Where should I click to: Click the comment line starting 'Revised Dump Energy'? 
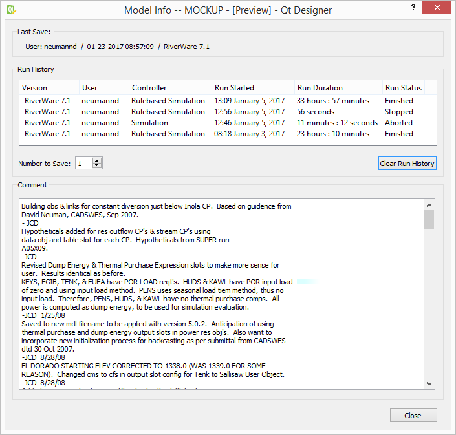150,265
